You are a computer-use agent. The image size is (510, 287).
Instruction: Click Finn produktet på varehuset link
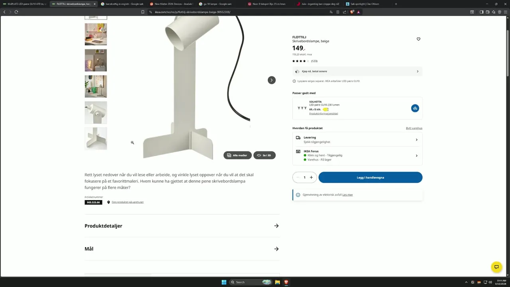tap(127, 202)
